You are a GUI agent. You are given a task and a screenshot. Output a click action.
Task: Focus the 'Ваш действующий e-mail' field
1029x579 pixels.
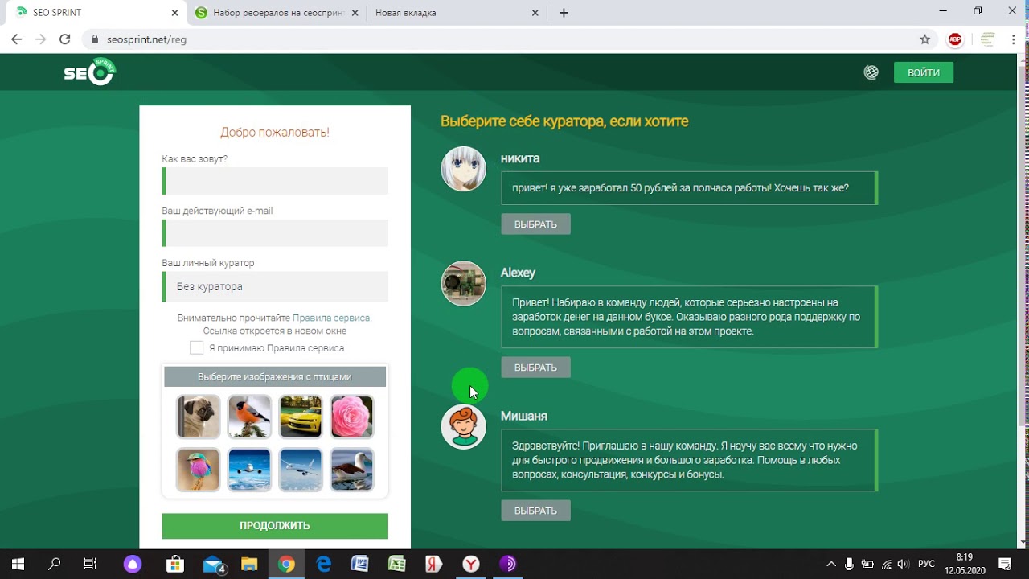pyautogui.click(x=275, y=232)
